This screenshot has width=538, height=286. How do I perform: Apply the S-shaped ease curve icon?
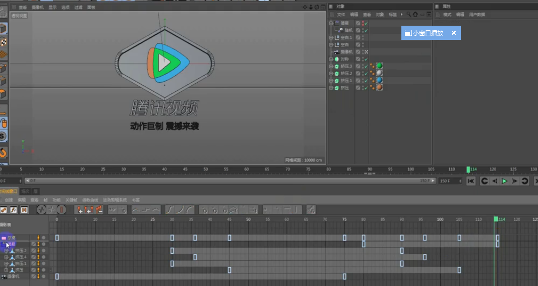tap(170, 210)
